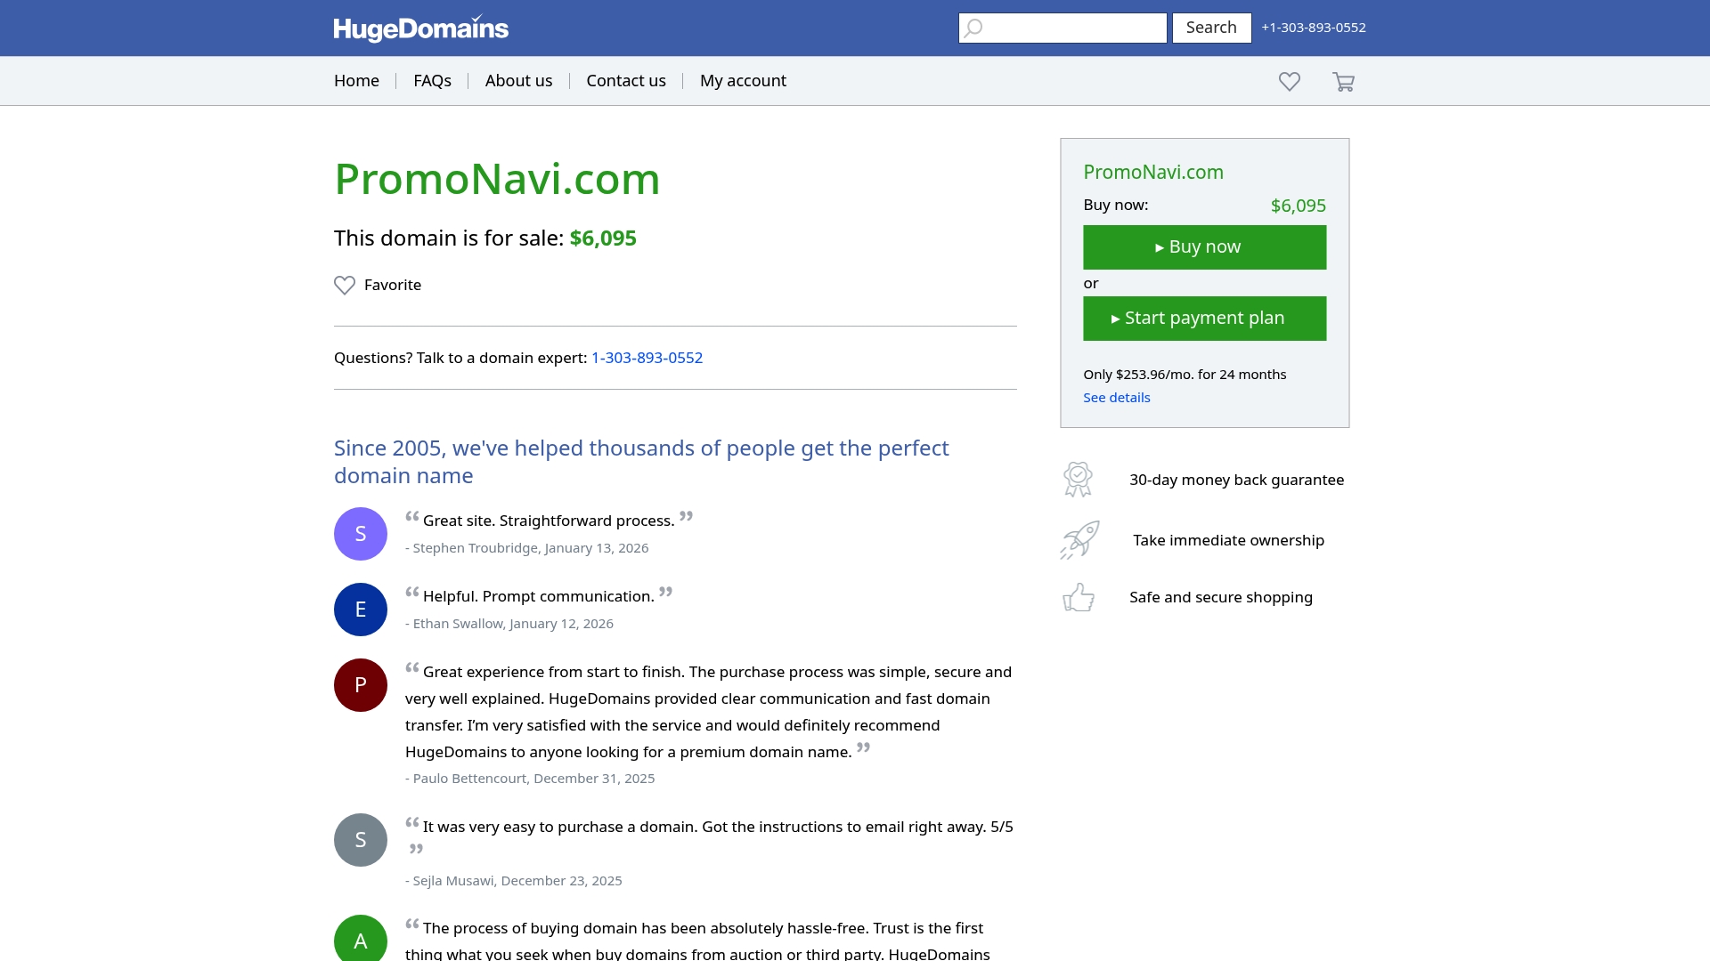Open the FAQs page
Viewport: 1710px width, 961px height.
click(x=432, y=81)
